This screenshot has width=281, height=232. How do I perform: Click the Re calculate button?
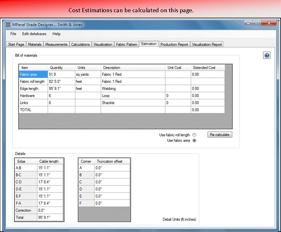coord(220,135)
